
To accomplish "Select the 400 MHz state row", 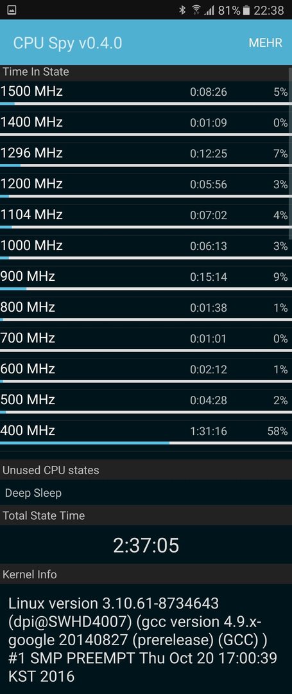I will [x=146, y=434].
